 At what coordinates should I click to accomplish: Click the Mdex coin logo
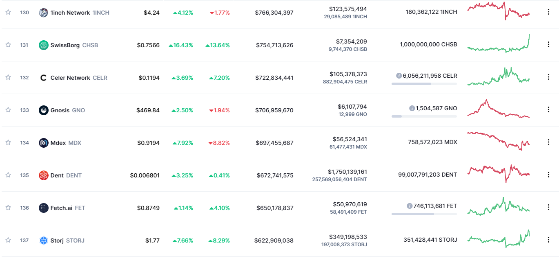[43, 143]
